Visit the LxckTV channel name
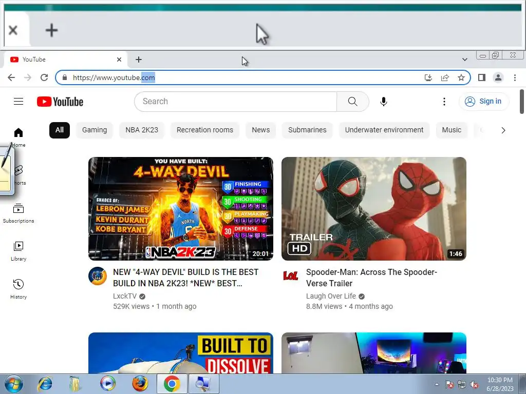 125,296
